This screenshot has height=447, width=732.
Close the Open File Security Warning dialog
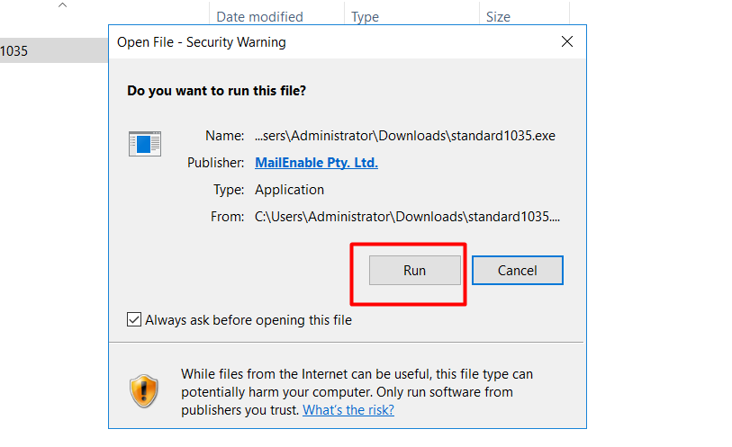point(567,42)
